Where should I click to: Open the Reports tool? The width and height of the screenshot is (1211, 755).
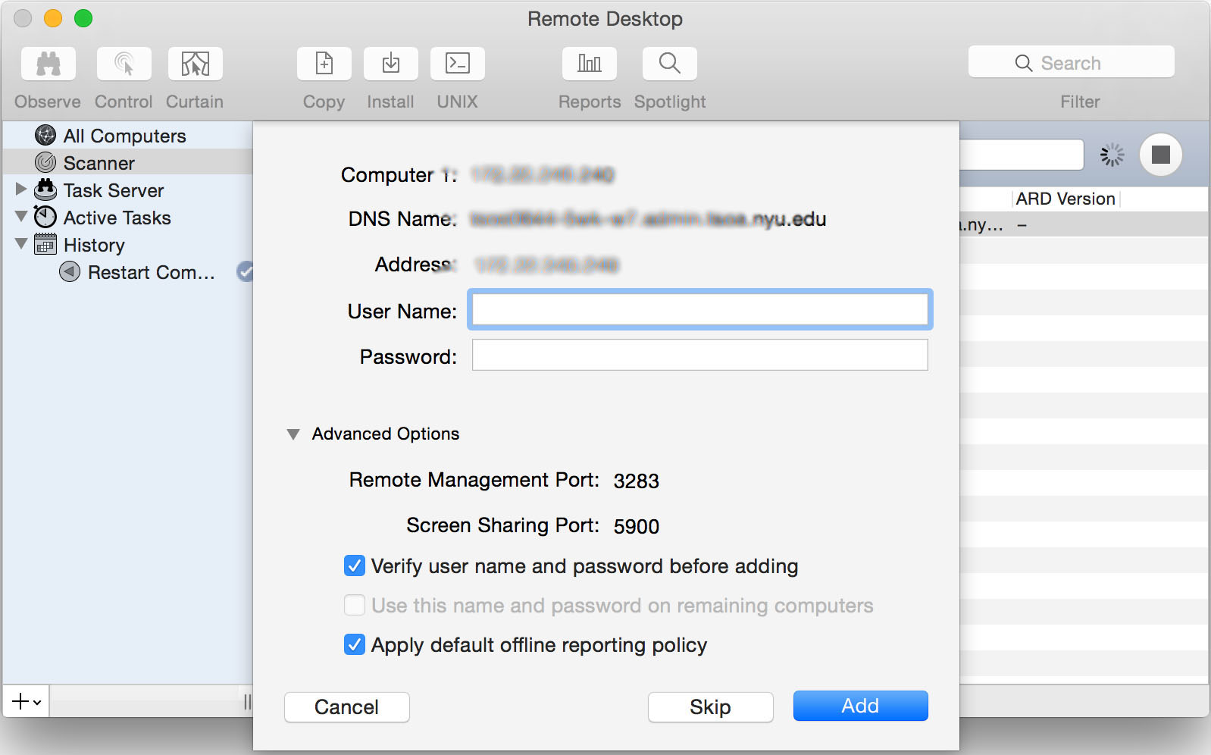click(589, 64)
